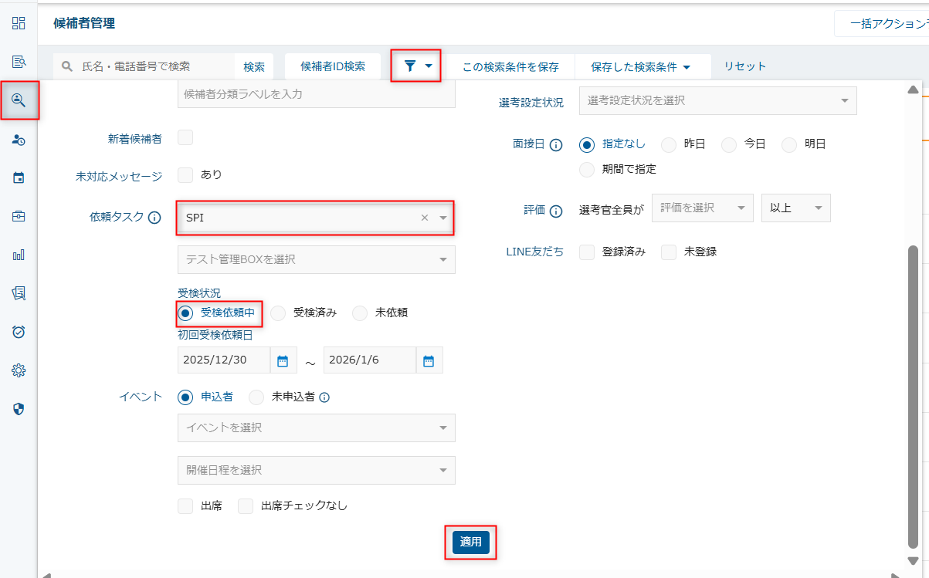The height and width of the screenshot is (578, 929).
Task: Check the 新着候補者 checkbox
Action: pyautogui.click(x=185, y=138)
